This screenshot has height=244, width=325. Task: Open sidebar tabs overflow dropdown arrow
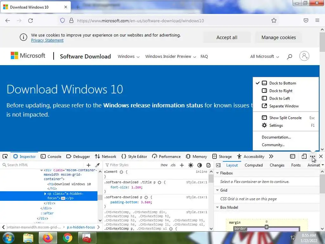click(x=322, y=165)
